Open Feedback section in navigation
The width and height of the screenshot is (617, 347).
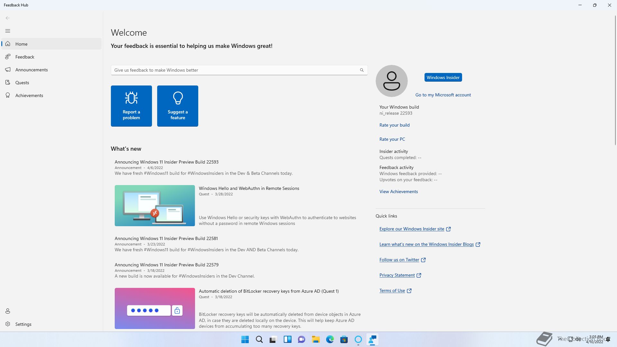pyautogui.click(x=51, y=57)
